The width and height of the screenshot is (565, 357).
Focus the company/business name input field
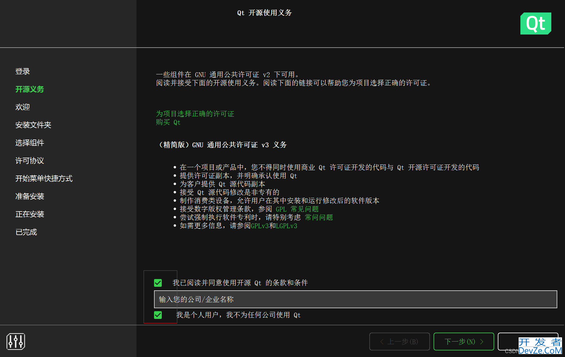pyautogui.click(x=355, y=299)
